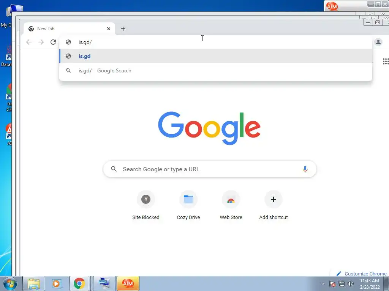Choose the is.gd autocomplete suggestion
The width and height of the screenshot is (389, 291).
tap(216, 56)
